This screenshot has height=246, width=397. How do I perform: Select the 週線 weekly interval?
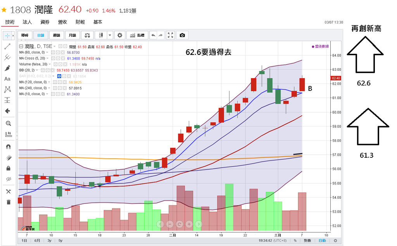(x=57, y=35)
